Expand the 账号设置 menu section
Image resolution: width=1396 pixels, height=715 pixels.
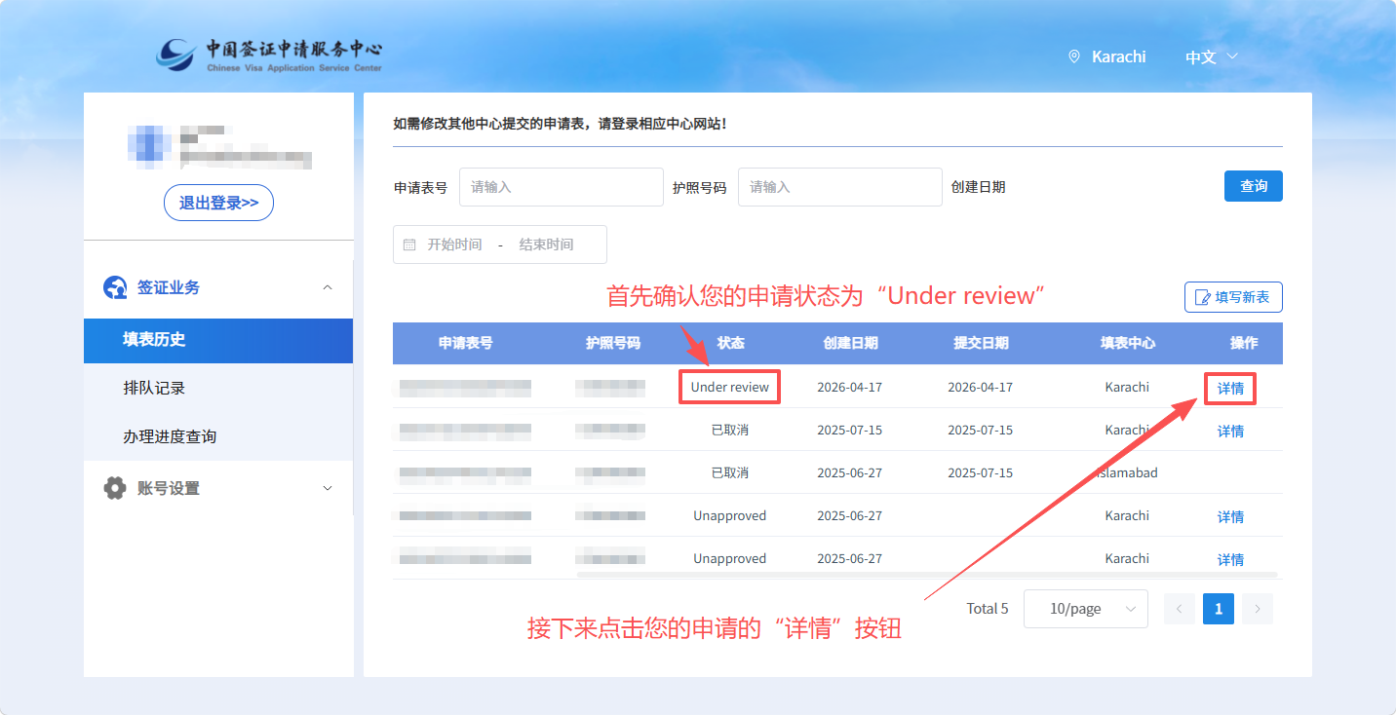point(328,488)
